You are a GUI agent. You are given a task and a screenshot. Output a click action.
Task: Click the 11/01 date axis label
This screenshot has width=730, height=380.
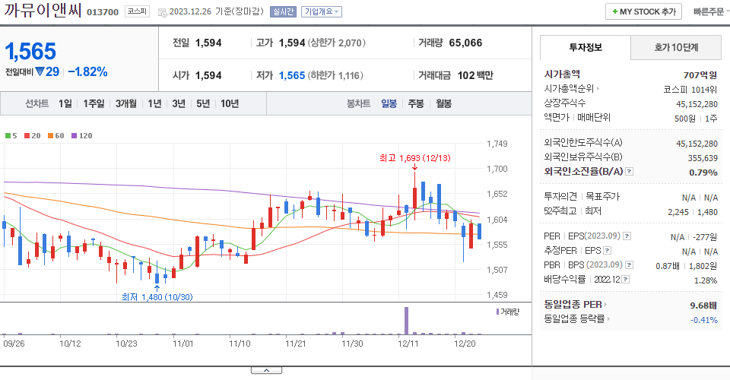coord(183,344)
